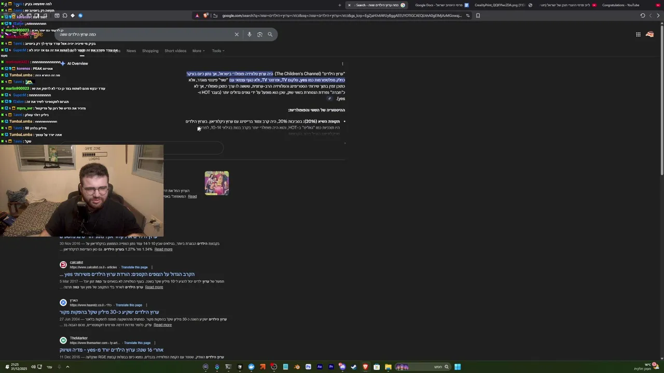664x373 pixels.
Task: Open Discord from the taskbar
Action: [x=342, y=367]
